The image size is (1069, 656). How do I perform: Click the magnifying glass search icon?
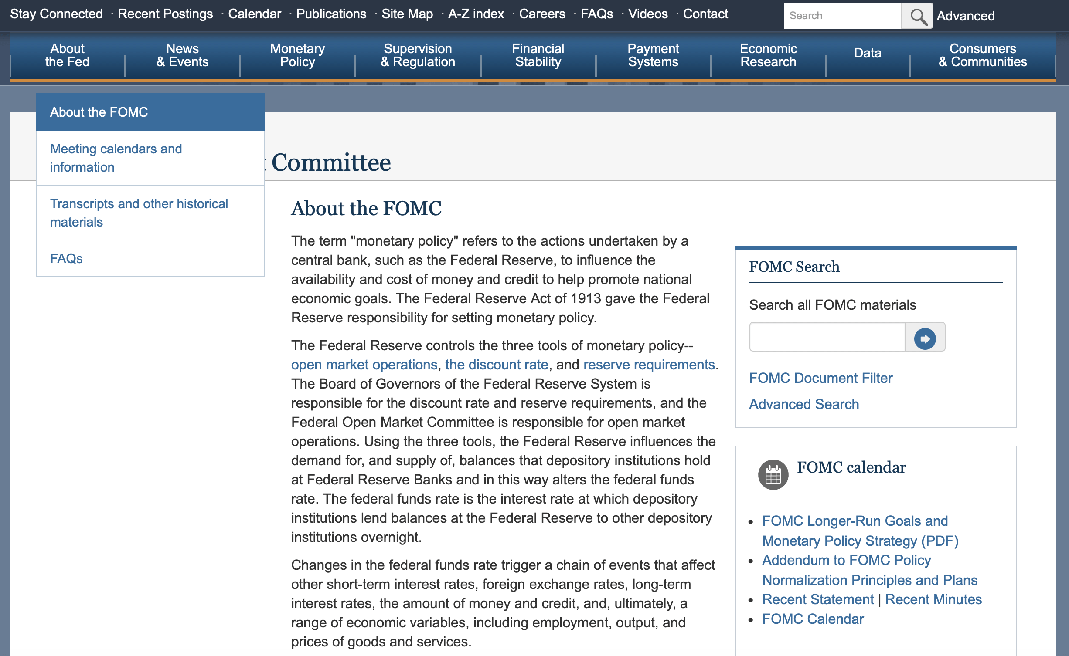coord(917,16)
